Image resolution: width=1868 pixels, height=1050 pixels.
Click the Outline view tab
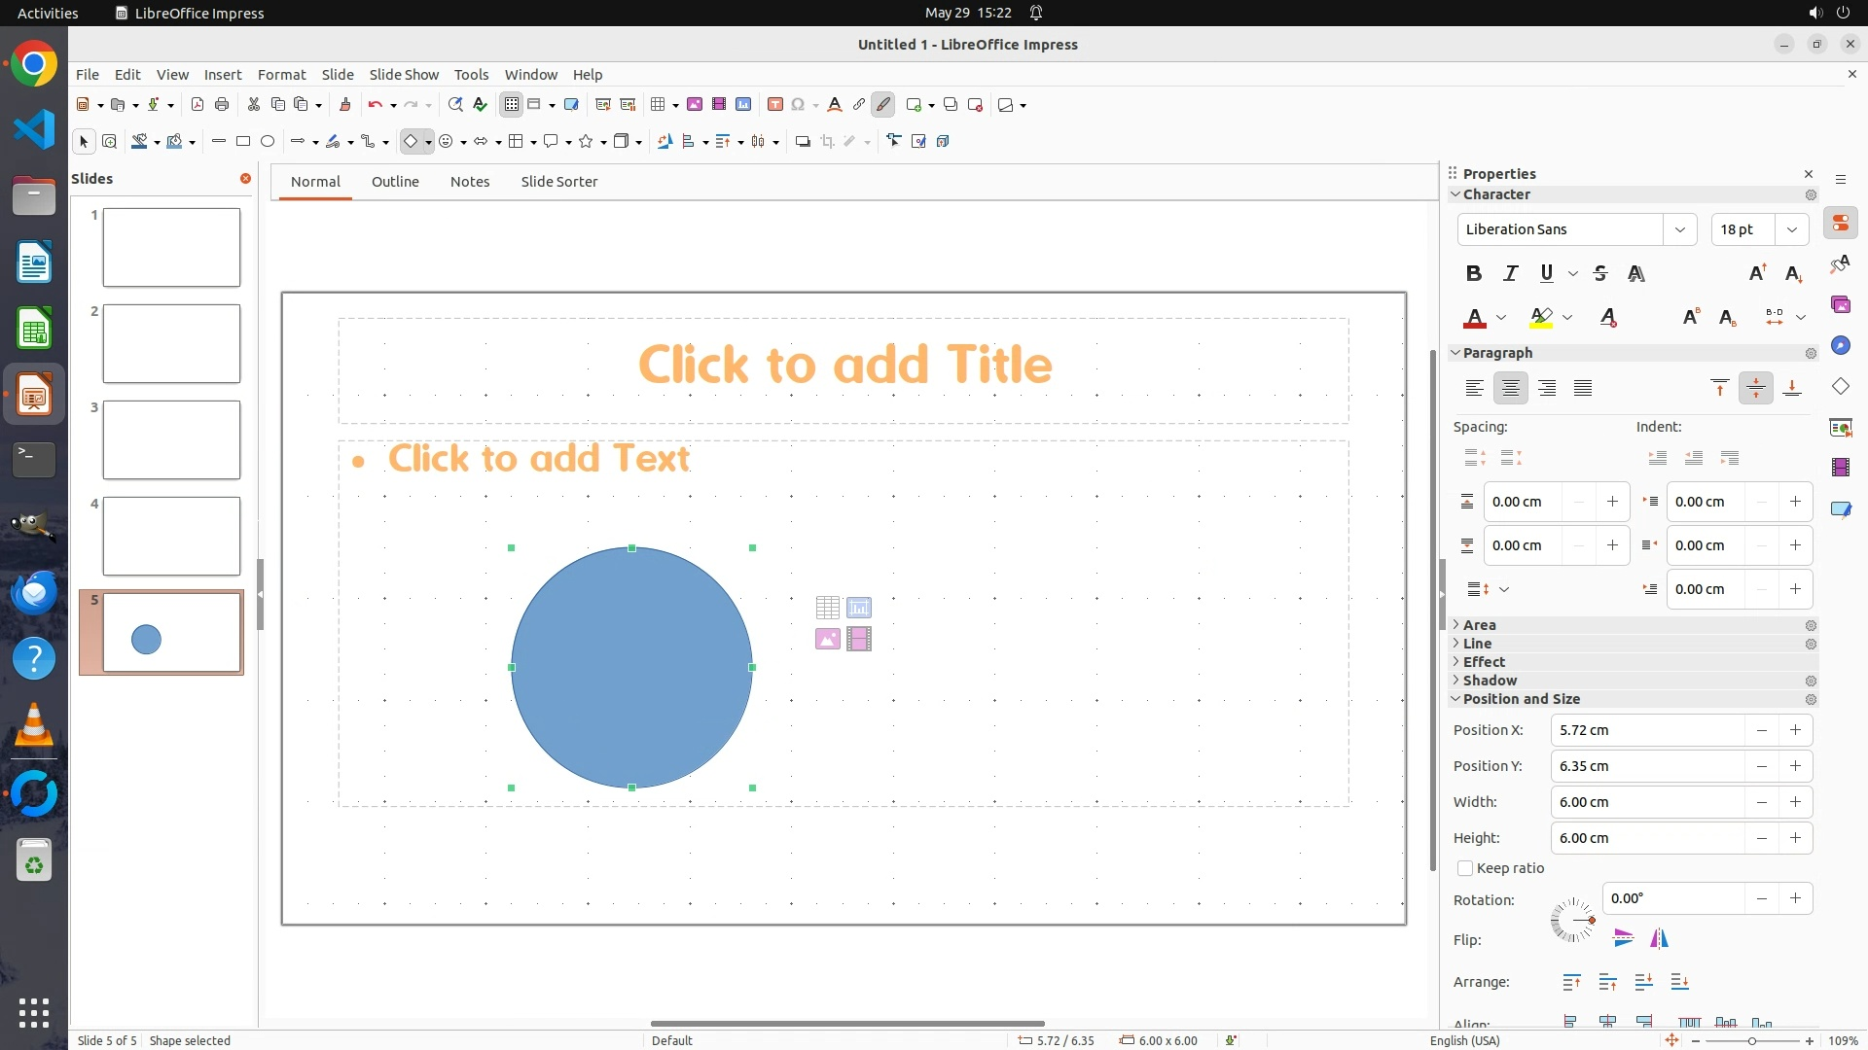395,182
